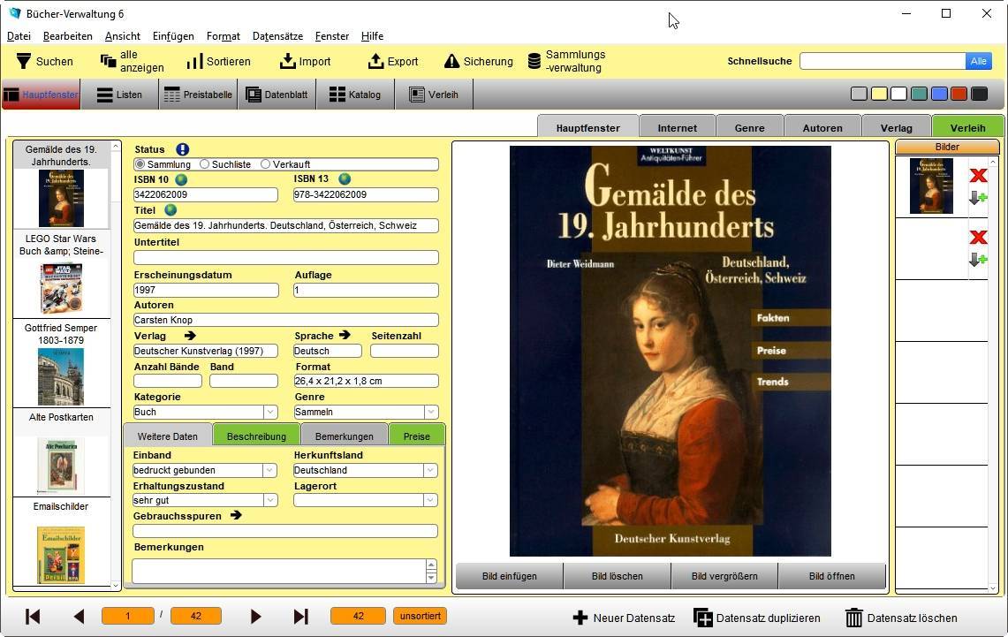This screenshot has height=637, width=1008.
Task: Click the globe icon beside ISBN 13
Action: tap(345, 179)
